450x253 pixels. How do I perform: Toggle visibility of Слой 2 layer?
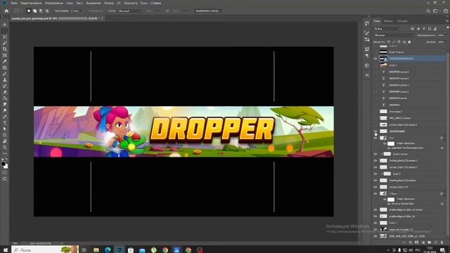(375, 223)
